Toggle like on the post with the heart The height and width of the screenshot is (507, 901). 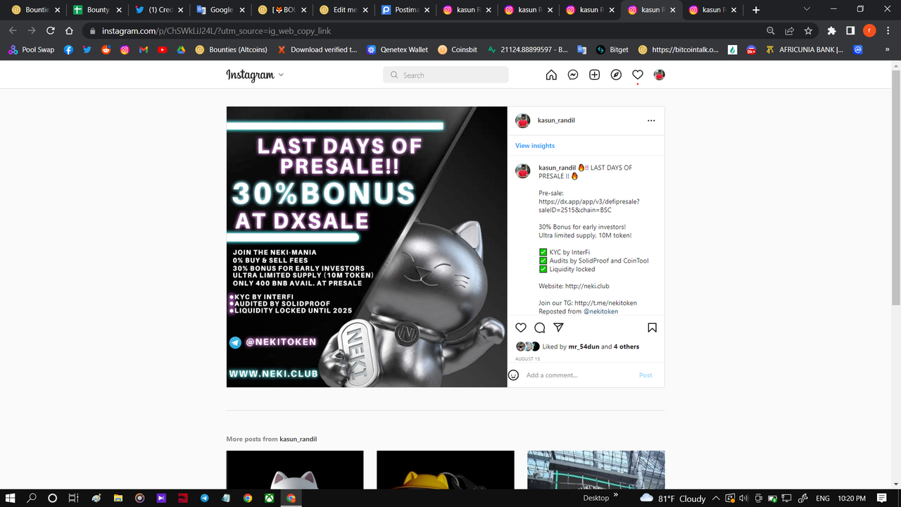(521, 327)
